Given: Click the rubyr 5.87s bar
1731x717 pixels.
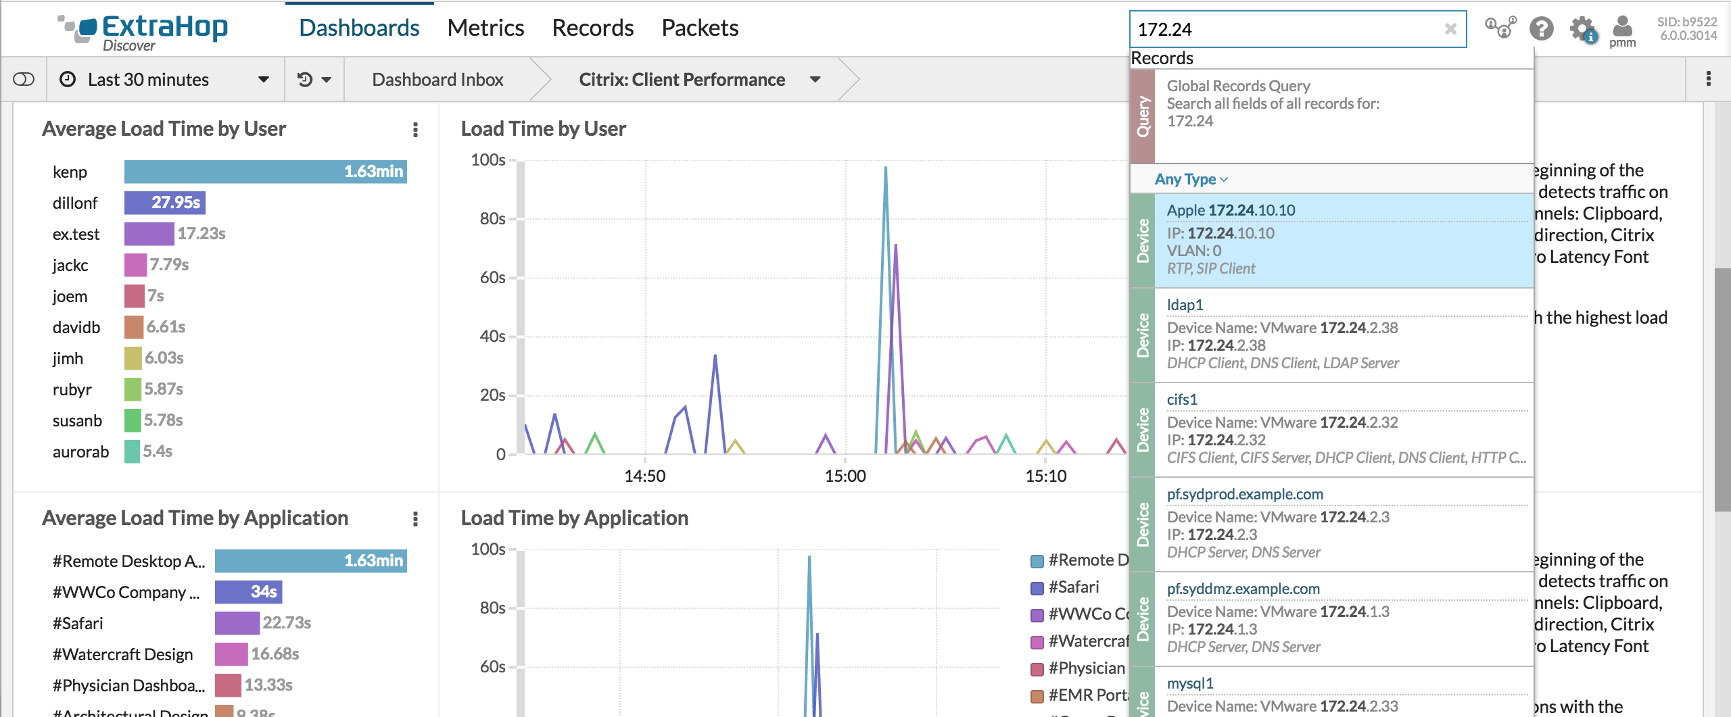Looking at the screenshot, I should [133, 389].
